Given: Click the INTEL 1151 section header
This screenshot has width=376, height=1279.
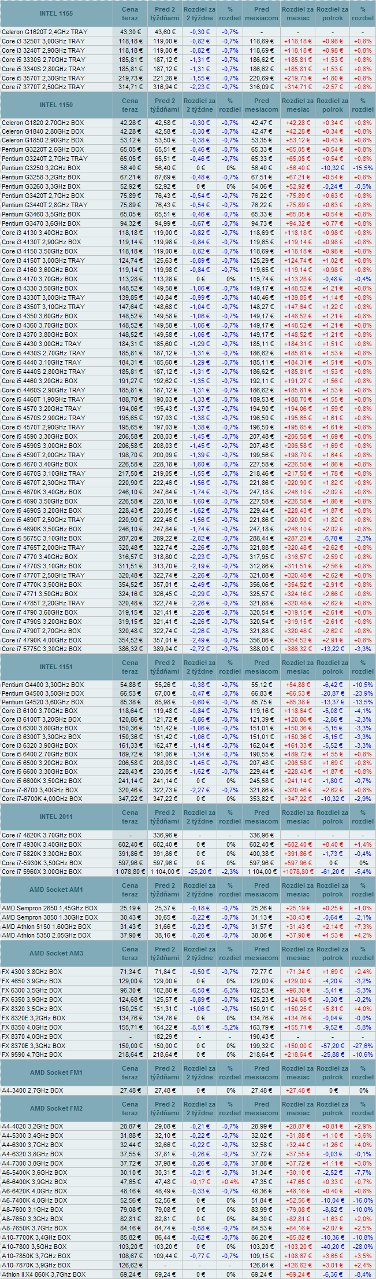Looking at the screenshot, I should pyautogui.click(x=56, y=667).
